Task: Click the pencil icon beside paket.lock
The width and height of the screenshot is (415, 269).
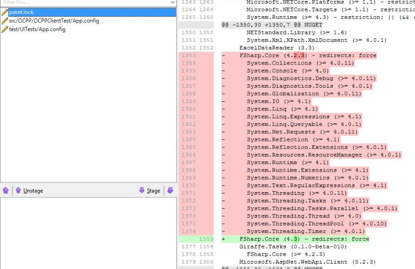Action: click(5, 12)
